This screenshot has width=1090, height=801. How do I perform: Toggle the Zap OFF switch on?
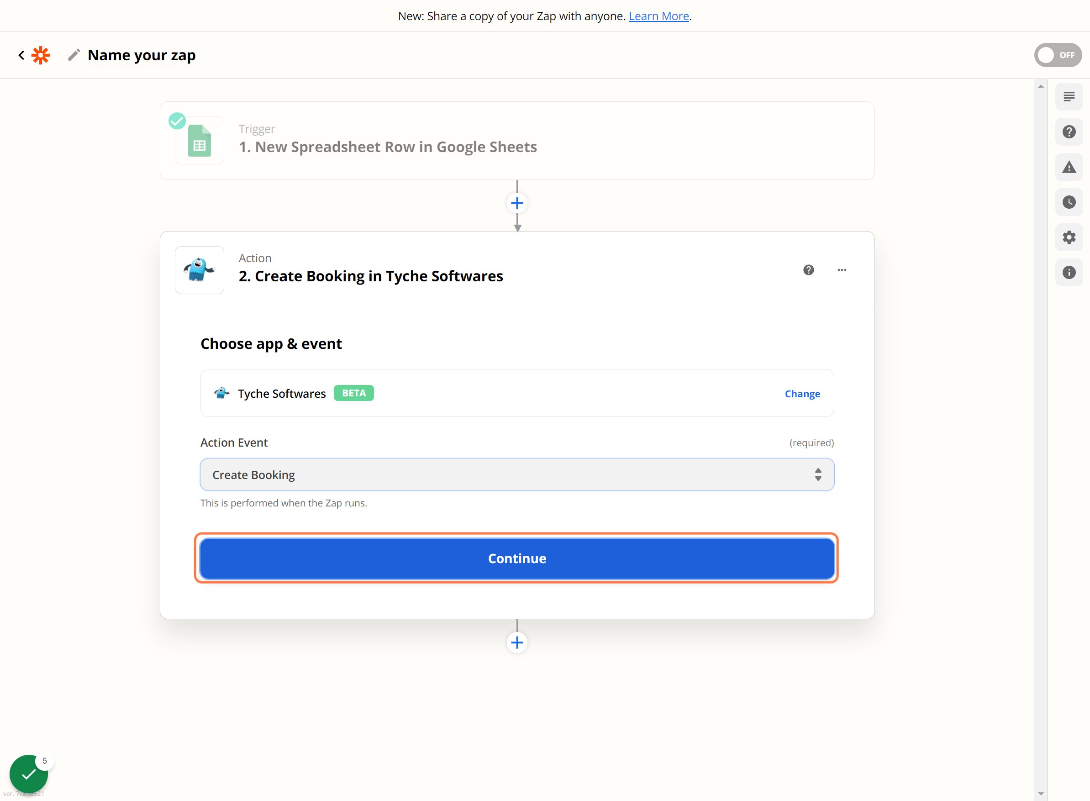1058,55
